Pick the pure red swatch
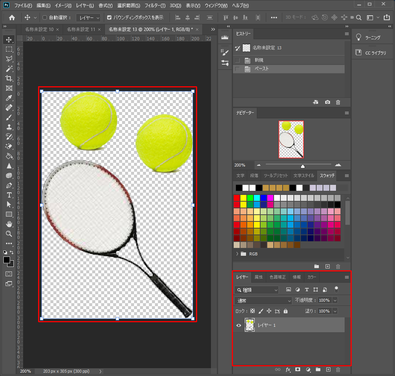 237,198
